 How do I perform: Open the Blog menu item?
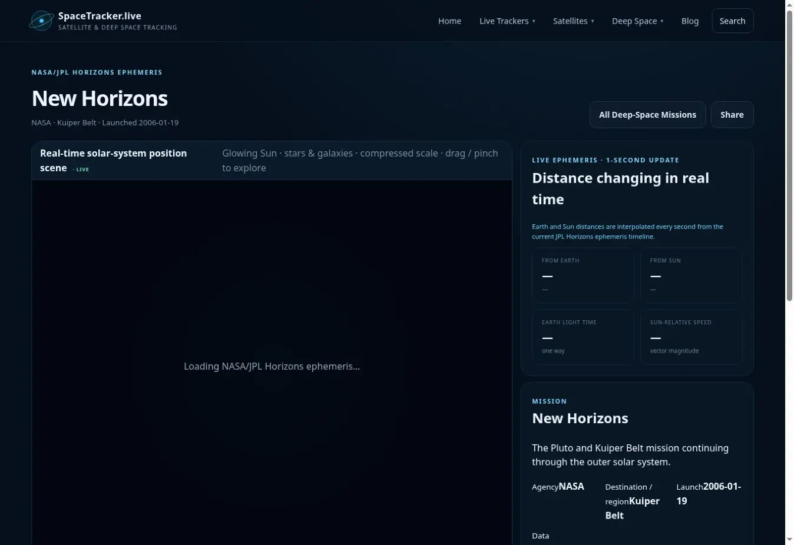pyautogui.click(x=690, y=21)
